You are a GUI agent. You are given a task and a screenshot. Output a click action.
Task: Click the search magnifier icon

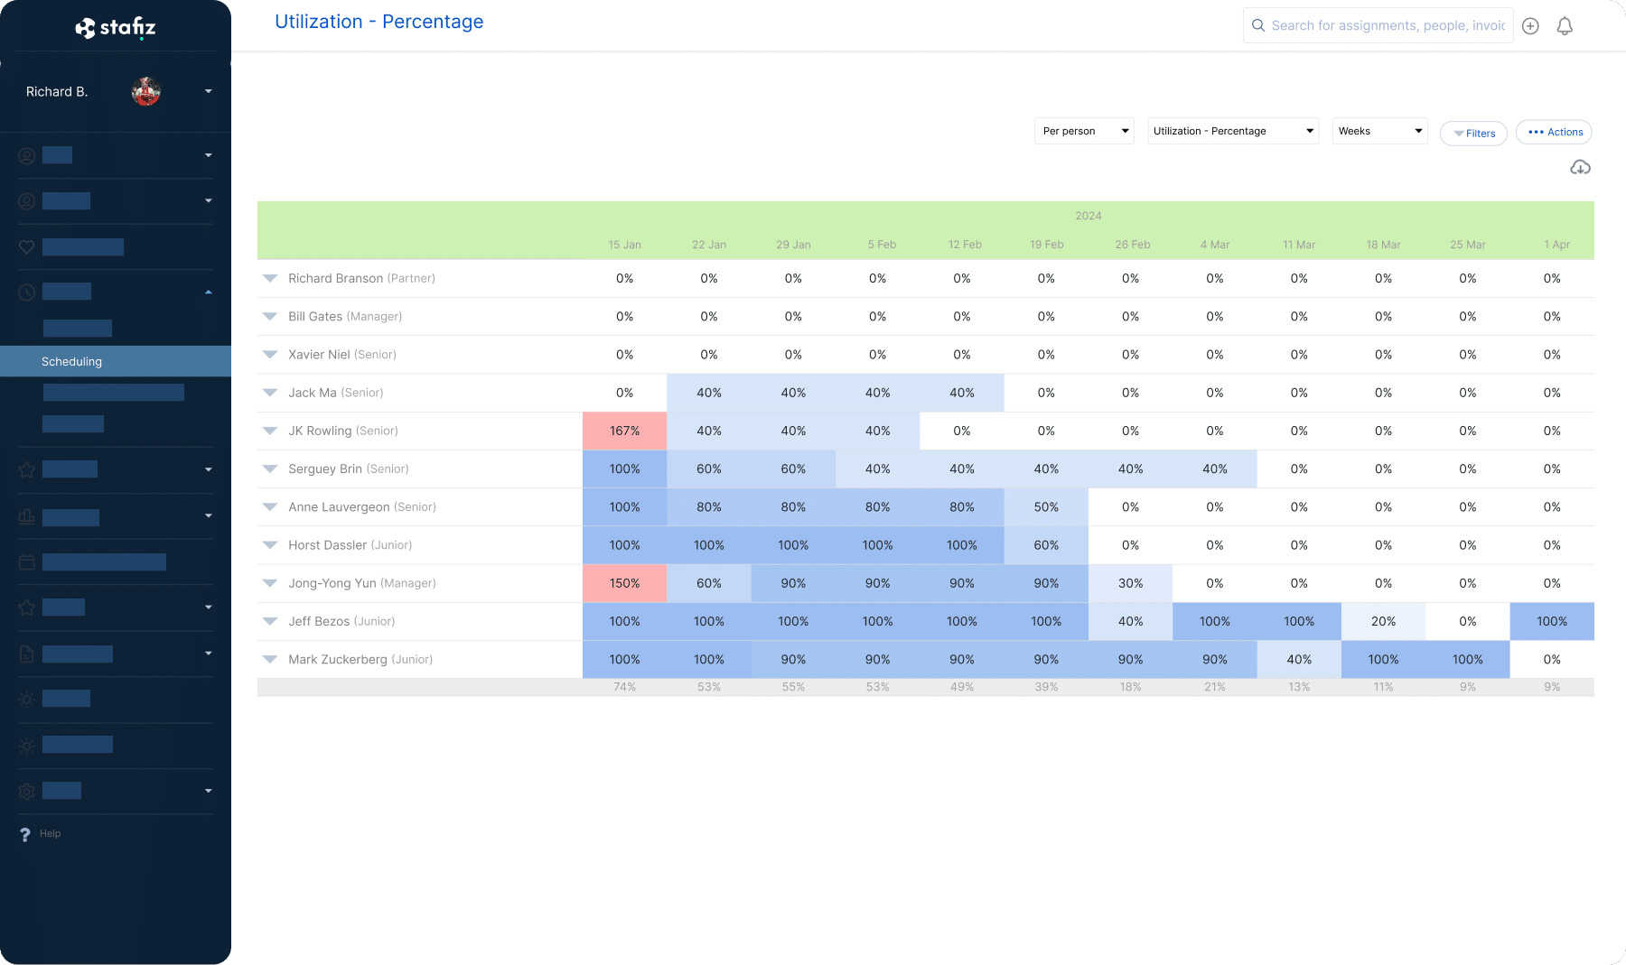coord(1257,25)
